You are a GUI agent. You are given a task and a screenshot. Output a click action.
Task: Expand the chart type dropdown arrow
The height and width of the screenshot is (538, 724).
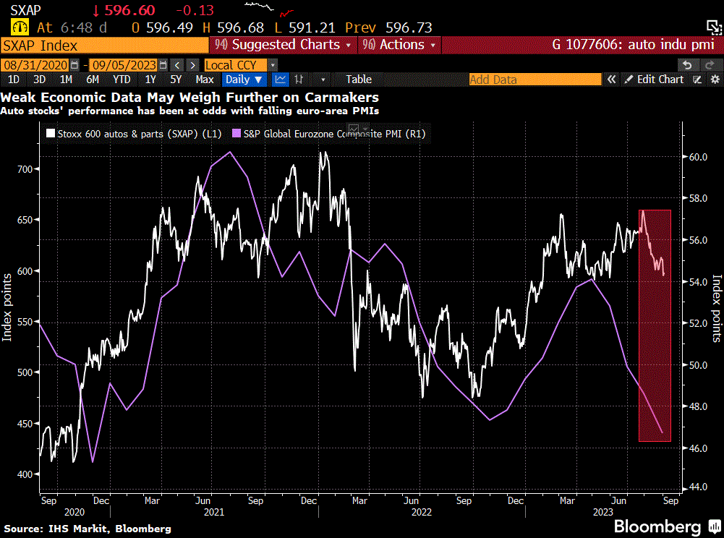coord(323,80)
